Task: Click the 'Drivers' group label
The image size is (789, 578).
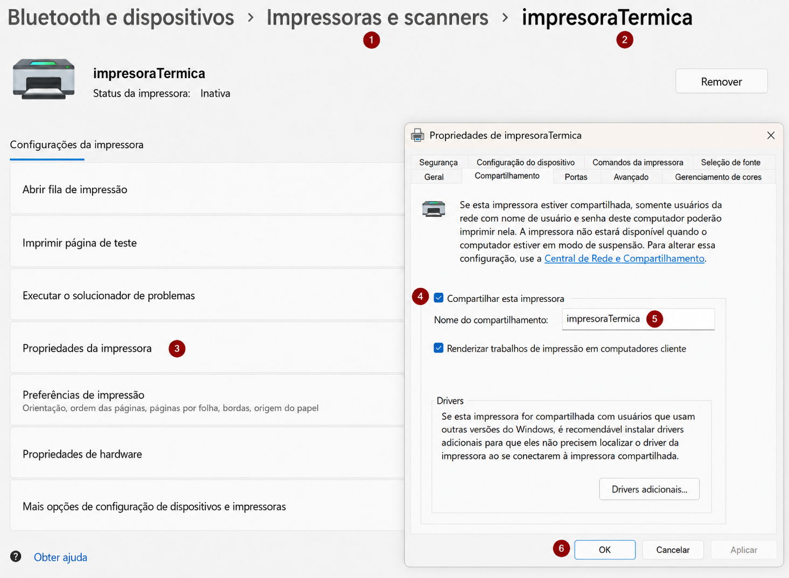Action: click(450, 400)
